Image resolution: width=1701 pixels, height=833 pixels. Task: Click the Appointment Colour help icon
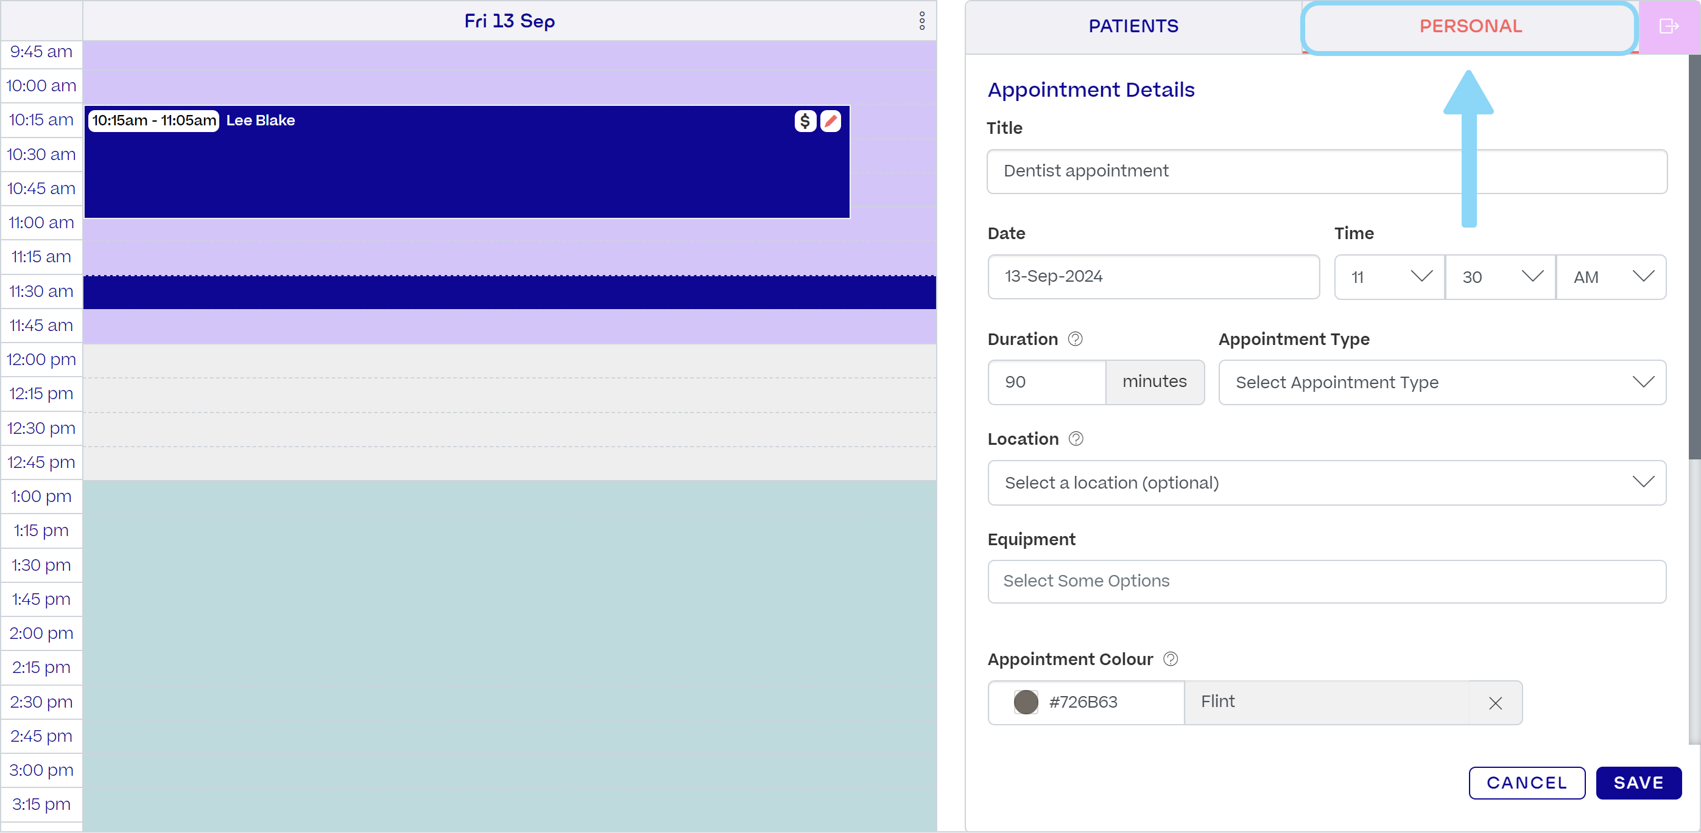click(x=1170, y=660)
